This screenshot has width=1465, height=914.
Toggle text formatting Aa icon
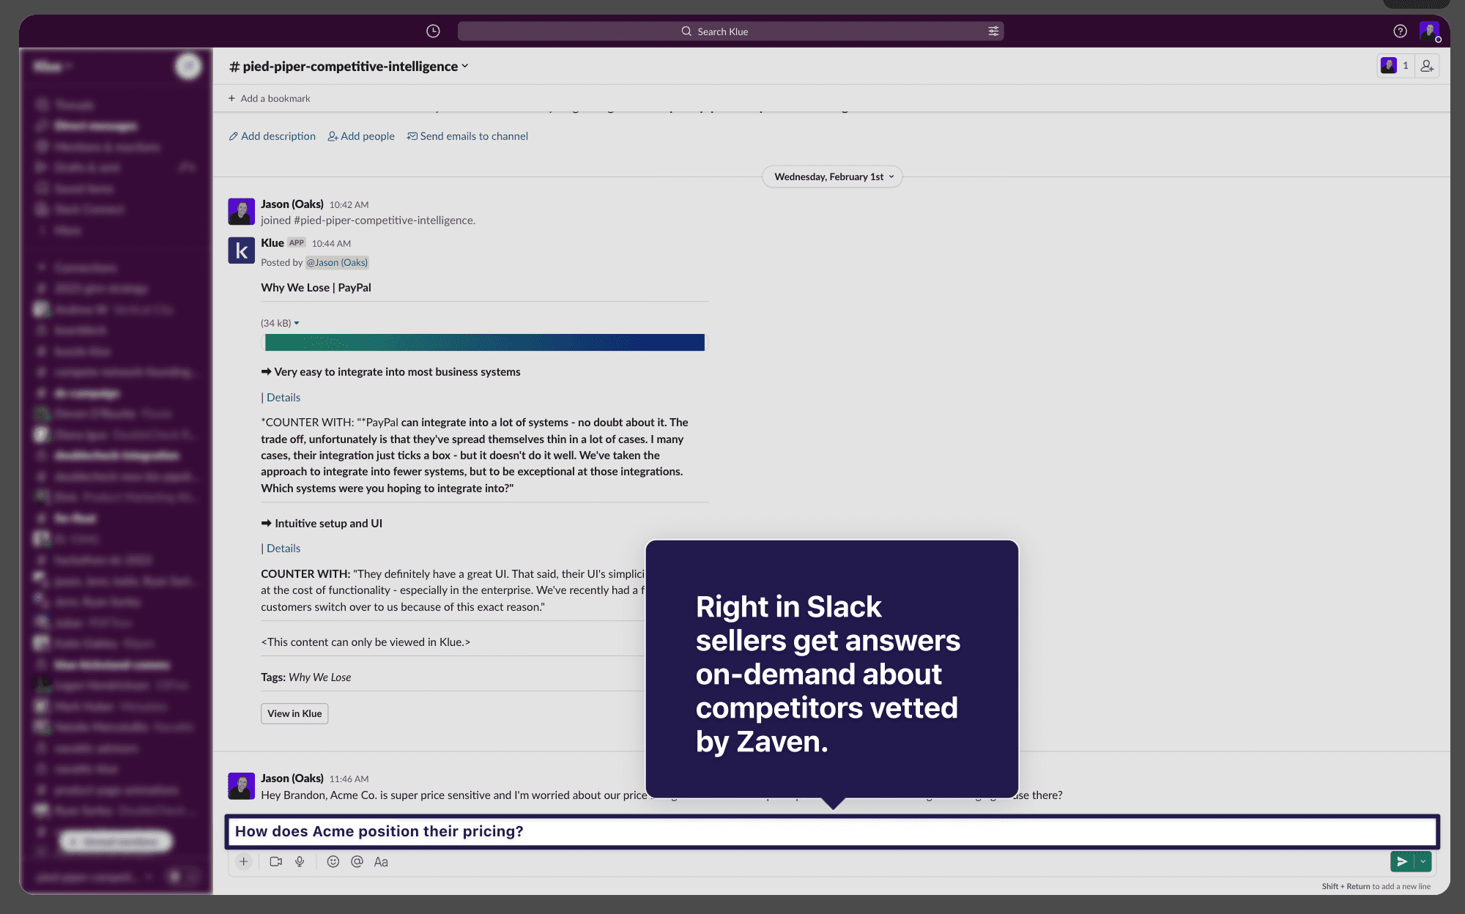point(381,862)
